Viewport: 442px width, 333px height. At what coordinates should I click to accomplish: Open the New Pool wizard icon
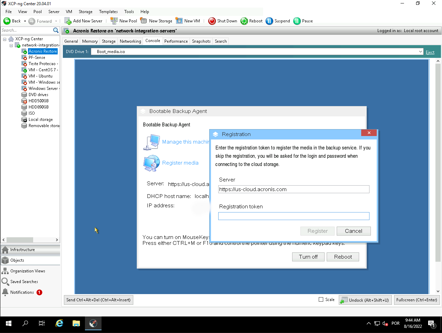tap(114, 21)
